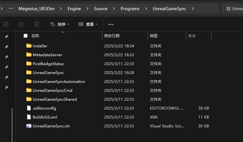Click the Rename toolbar icon
Screen dimensions: 243x142
click(x=6, y=24)
